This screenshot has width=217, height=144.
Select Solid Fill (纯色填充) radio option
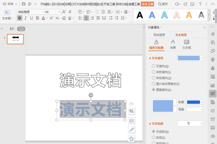pos(153,72)
